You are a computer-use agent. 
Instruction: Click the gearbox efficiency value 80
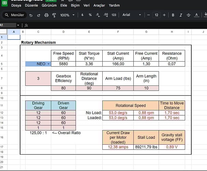click(x=63, y=88)
